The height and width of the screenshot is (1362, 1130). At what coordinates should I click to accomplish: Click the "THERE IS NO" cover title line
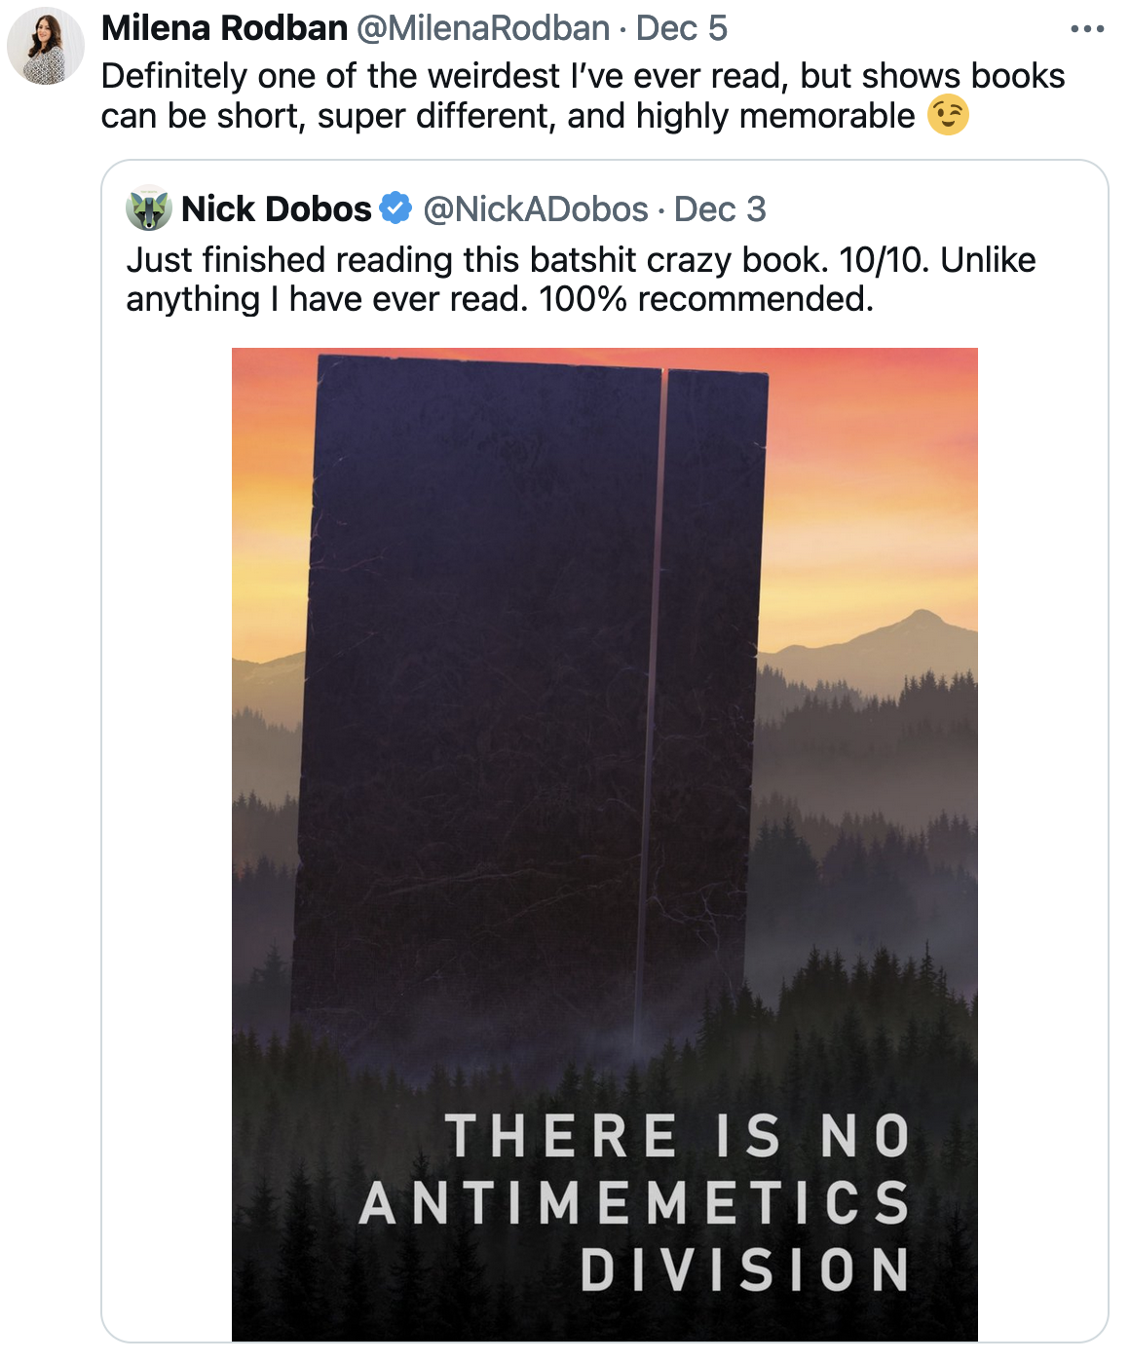tap(677, 1137)
